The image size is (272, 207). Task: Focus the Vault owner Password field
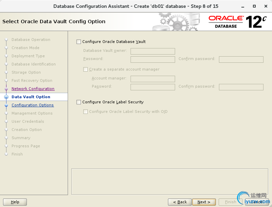[153, 59]
